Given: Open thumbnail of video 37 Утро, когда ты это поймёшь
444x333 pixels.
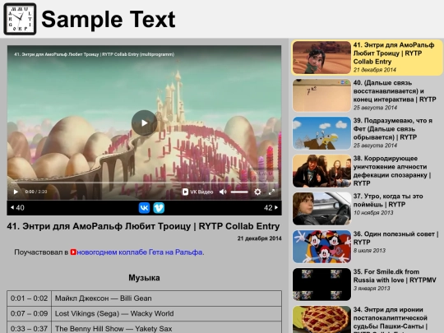Looking at the screenshot, I should point(321,209).
